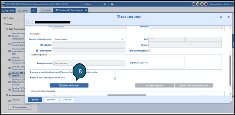This screenshot has height=115, width=235.
Task: Close the Pending EBT Card Request tab
Action: [86, 10]
